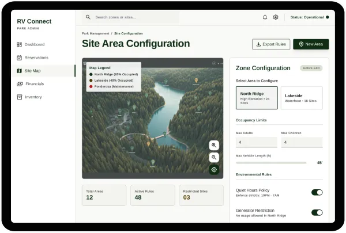Zoom out on the map
Image resolution: width=346 pixels, height=233 pixels.
(214, 157)
